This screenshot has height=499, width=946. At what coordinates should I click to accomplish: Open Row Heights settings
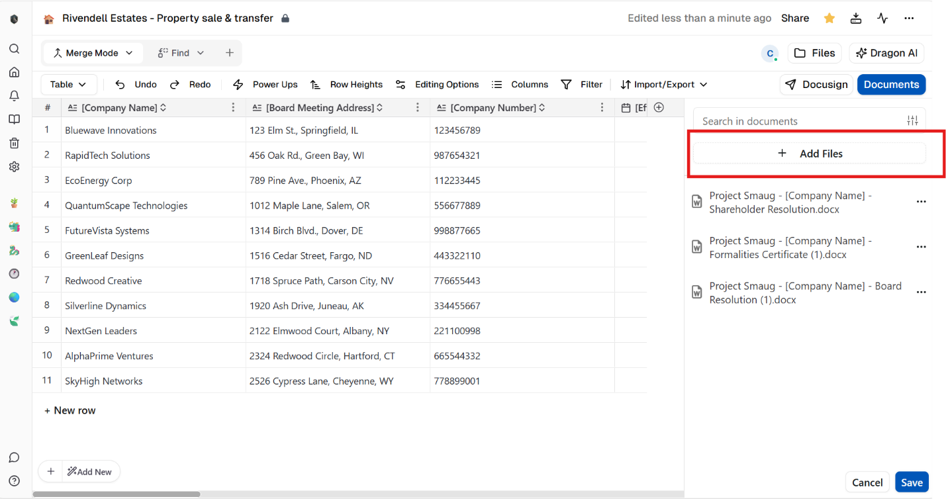[347, 85]
